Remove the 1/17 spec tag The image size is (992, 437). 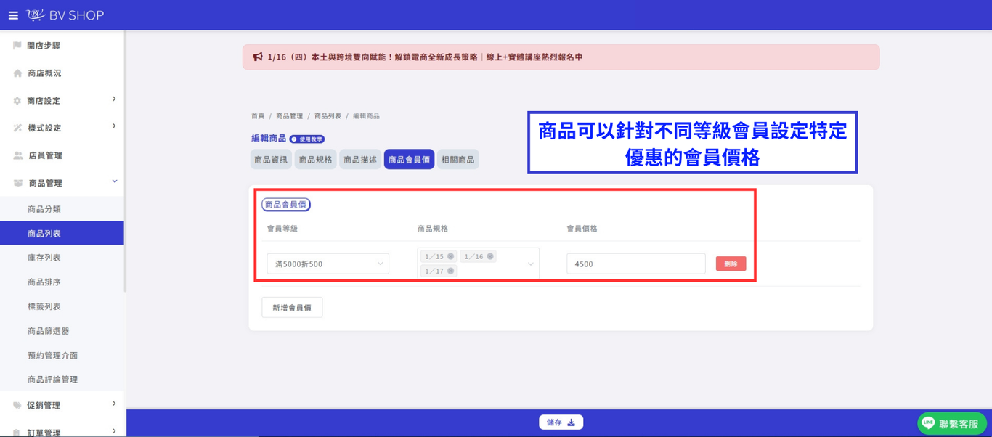450,271
